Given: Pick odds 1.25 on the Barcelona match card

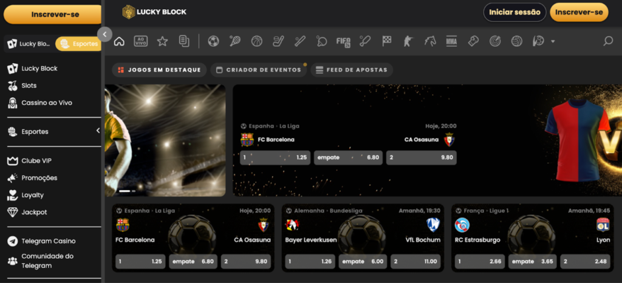Looking at the screenshot, I should pyautogui.click(x=140, y=262).
